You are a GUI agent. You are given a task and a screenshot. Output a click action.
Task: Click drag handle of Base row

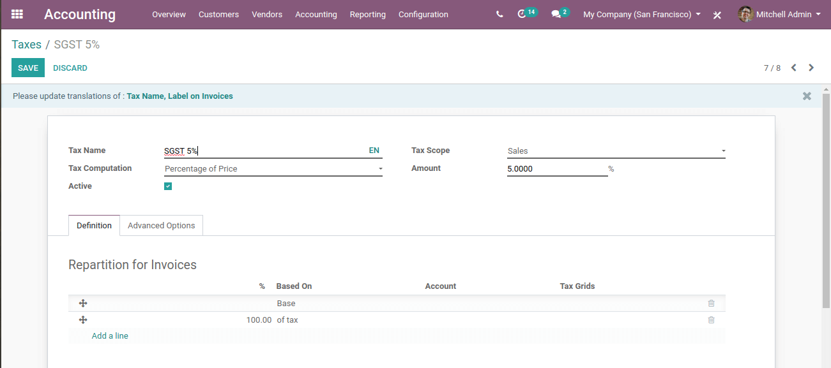click(x=83, y=304)
